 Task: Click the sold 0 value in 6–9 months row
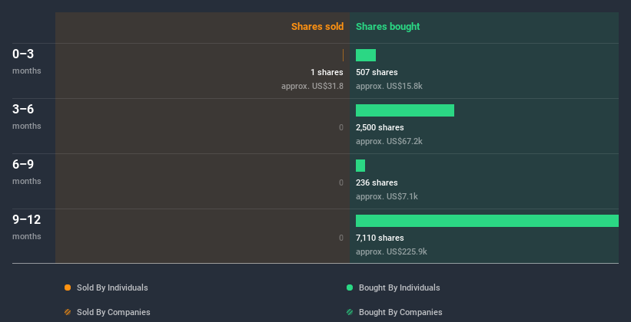[x=341, y=182]
